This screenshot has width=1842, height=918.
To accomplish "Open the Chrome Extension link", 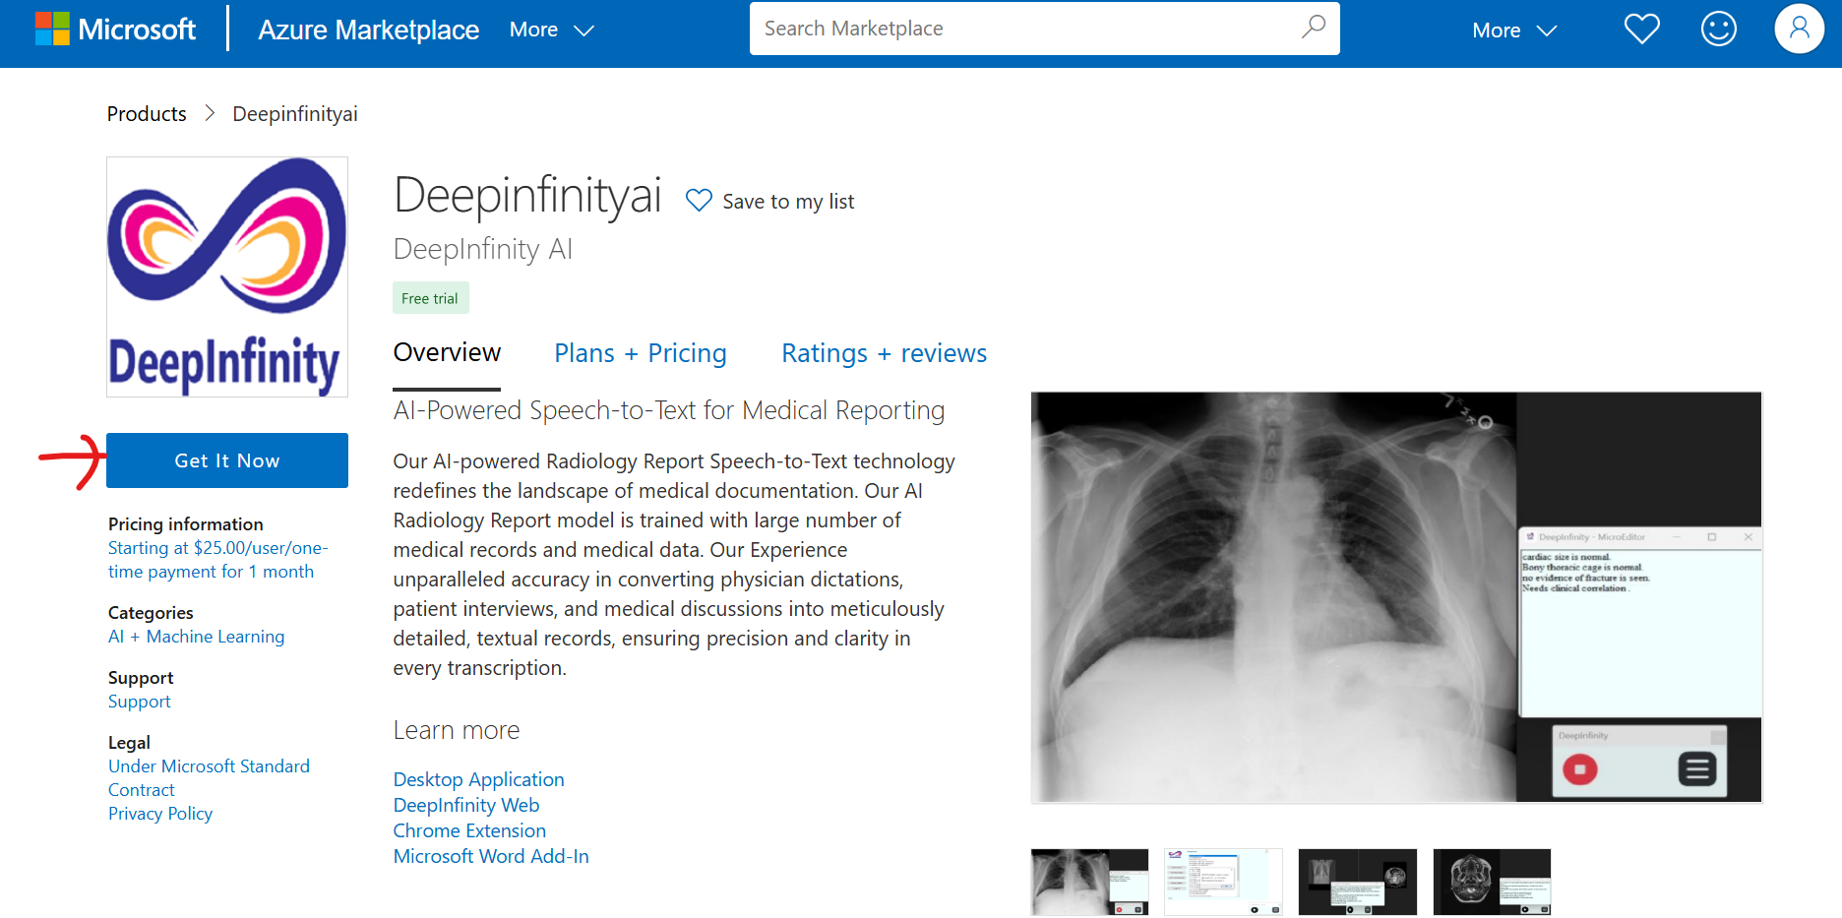I will click(469, 830).
